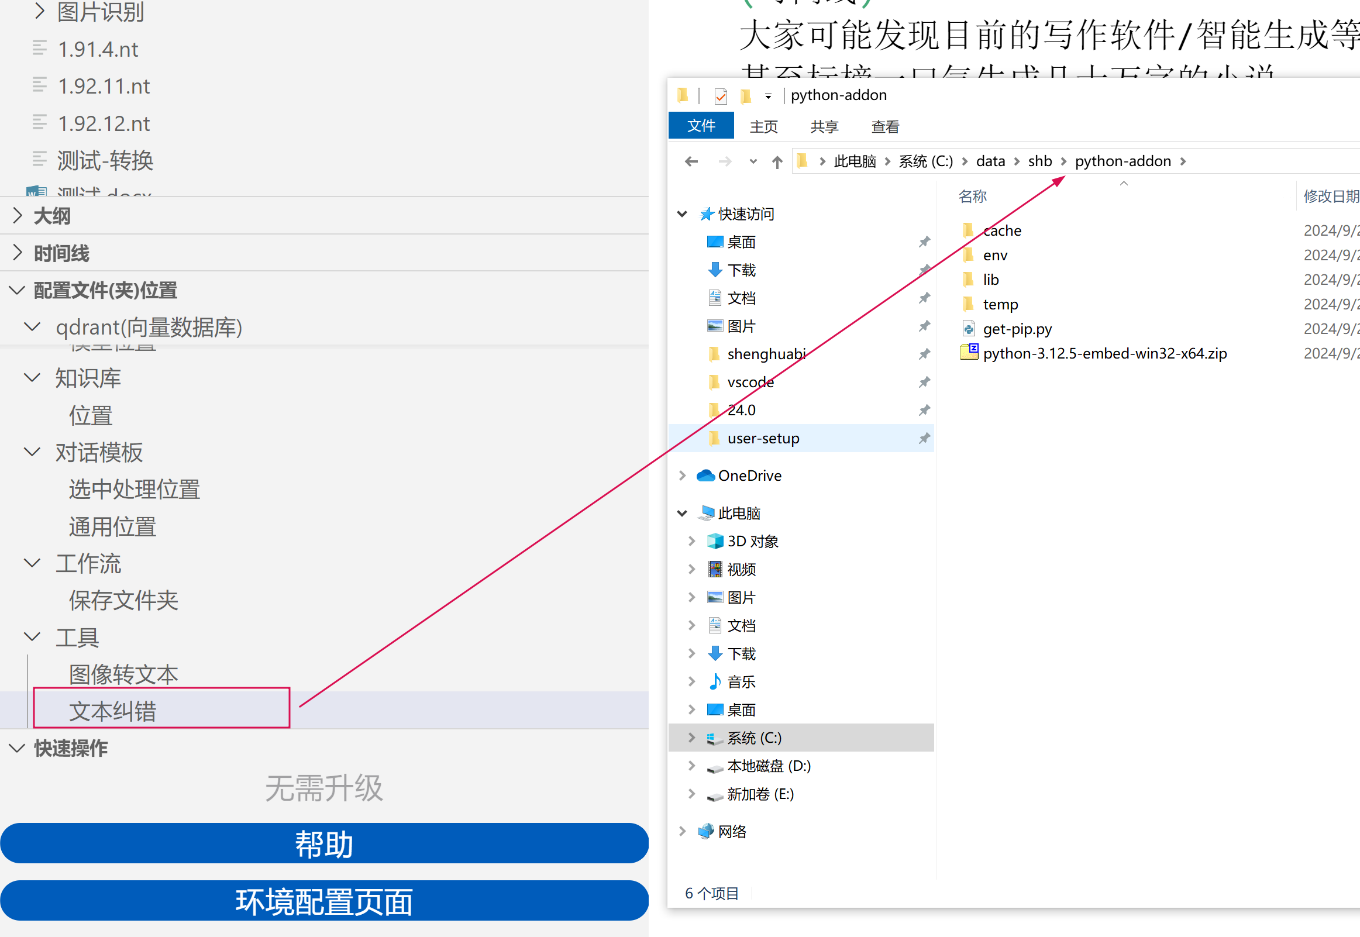The image size is (1360, 937).
Task: Click the 帮助 button
Action: (324, 843)
